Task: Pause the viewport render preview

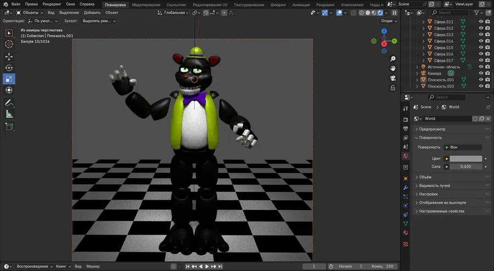Action: 395,13
